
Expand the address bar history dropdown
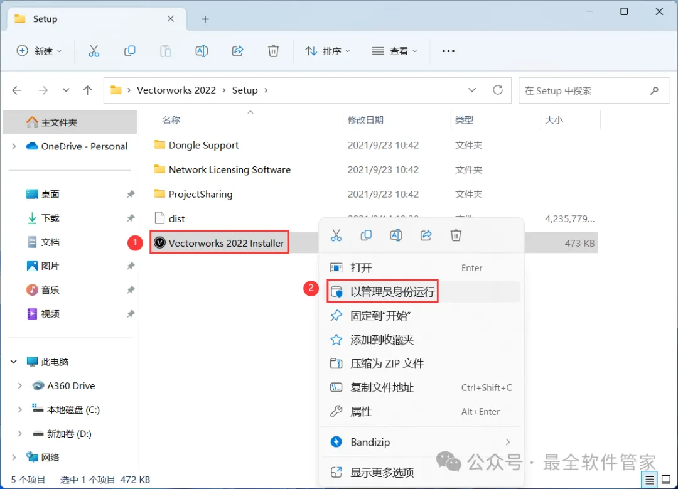point(472,90)
